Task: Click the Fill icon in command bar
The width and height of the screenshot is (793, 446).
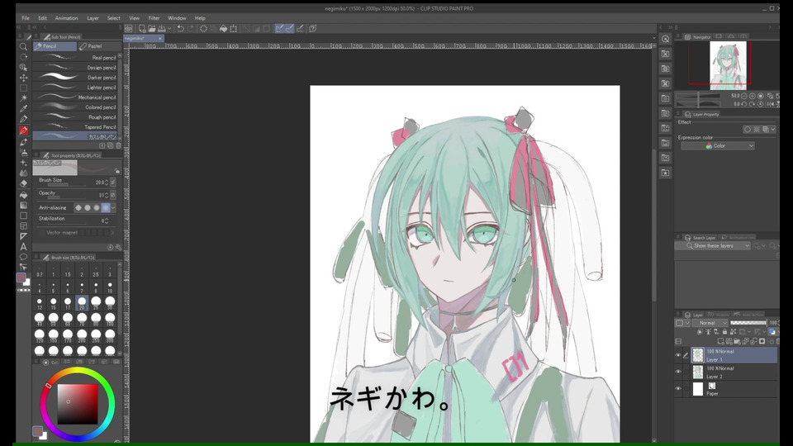Action: 223,29
